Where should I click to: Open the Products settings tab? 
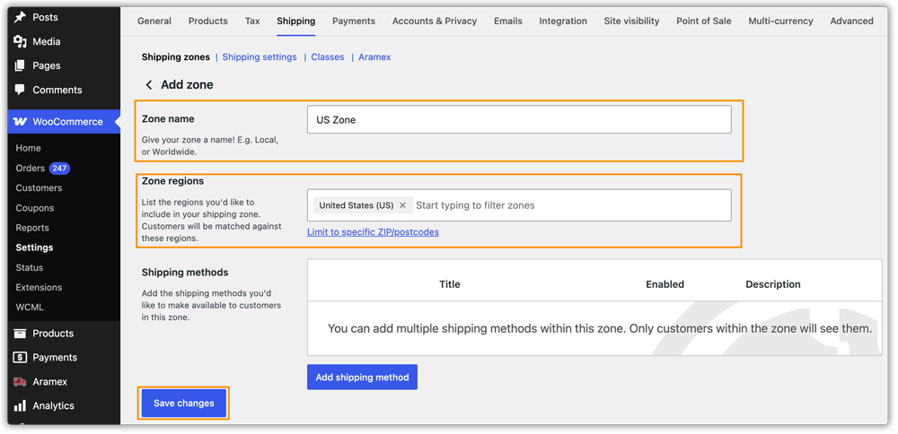point(208,22)
